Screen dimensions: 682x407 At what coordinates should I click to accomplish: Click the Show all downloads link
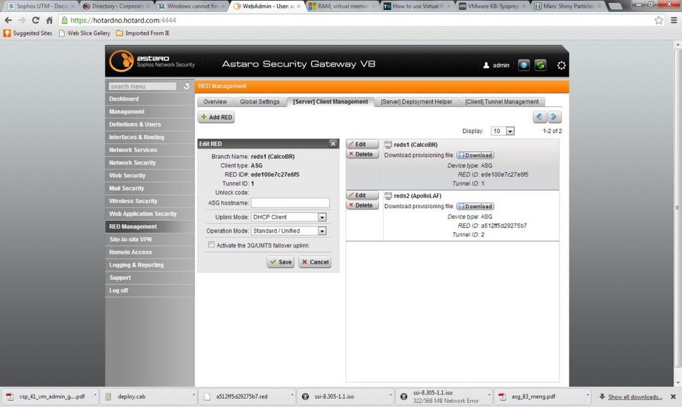635,397
